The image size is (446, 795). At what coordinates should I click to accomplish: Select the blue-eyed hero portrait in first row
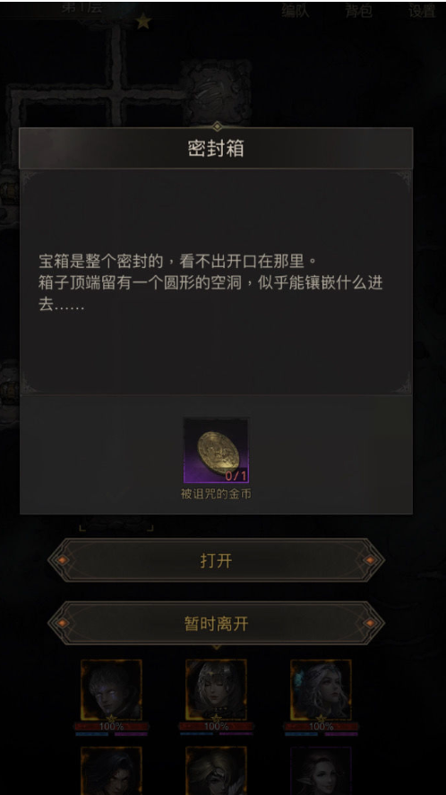point(111,689)
